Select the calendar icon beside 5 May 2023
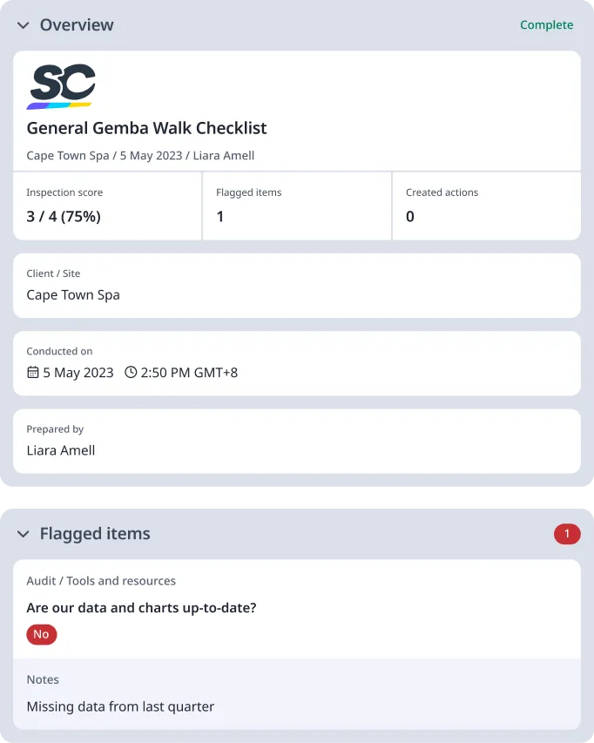Image resolution: width=594 pixels, height=743 pixels. [x=31, y=371]
